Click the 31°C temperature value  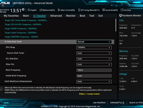pos(133,28)
